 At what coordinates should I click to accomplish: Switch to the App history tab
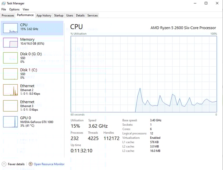tap(44, 15)
